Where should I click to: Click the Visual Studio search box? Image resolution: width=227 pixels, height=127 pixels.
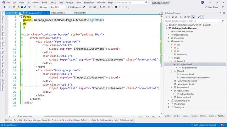pos(132,2)
